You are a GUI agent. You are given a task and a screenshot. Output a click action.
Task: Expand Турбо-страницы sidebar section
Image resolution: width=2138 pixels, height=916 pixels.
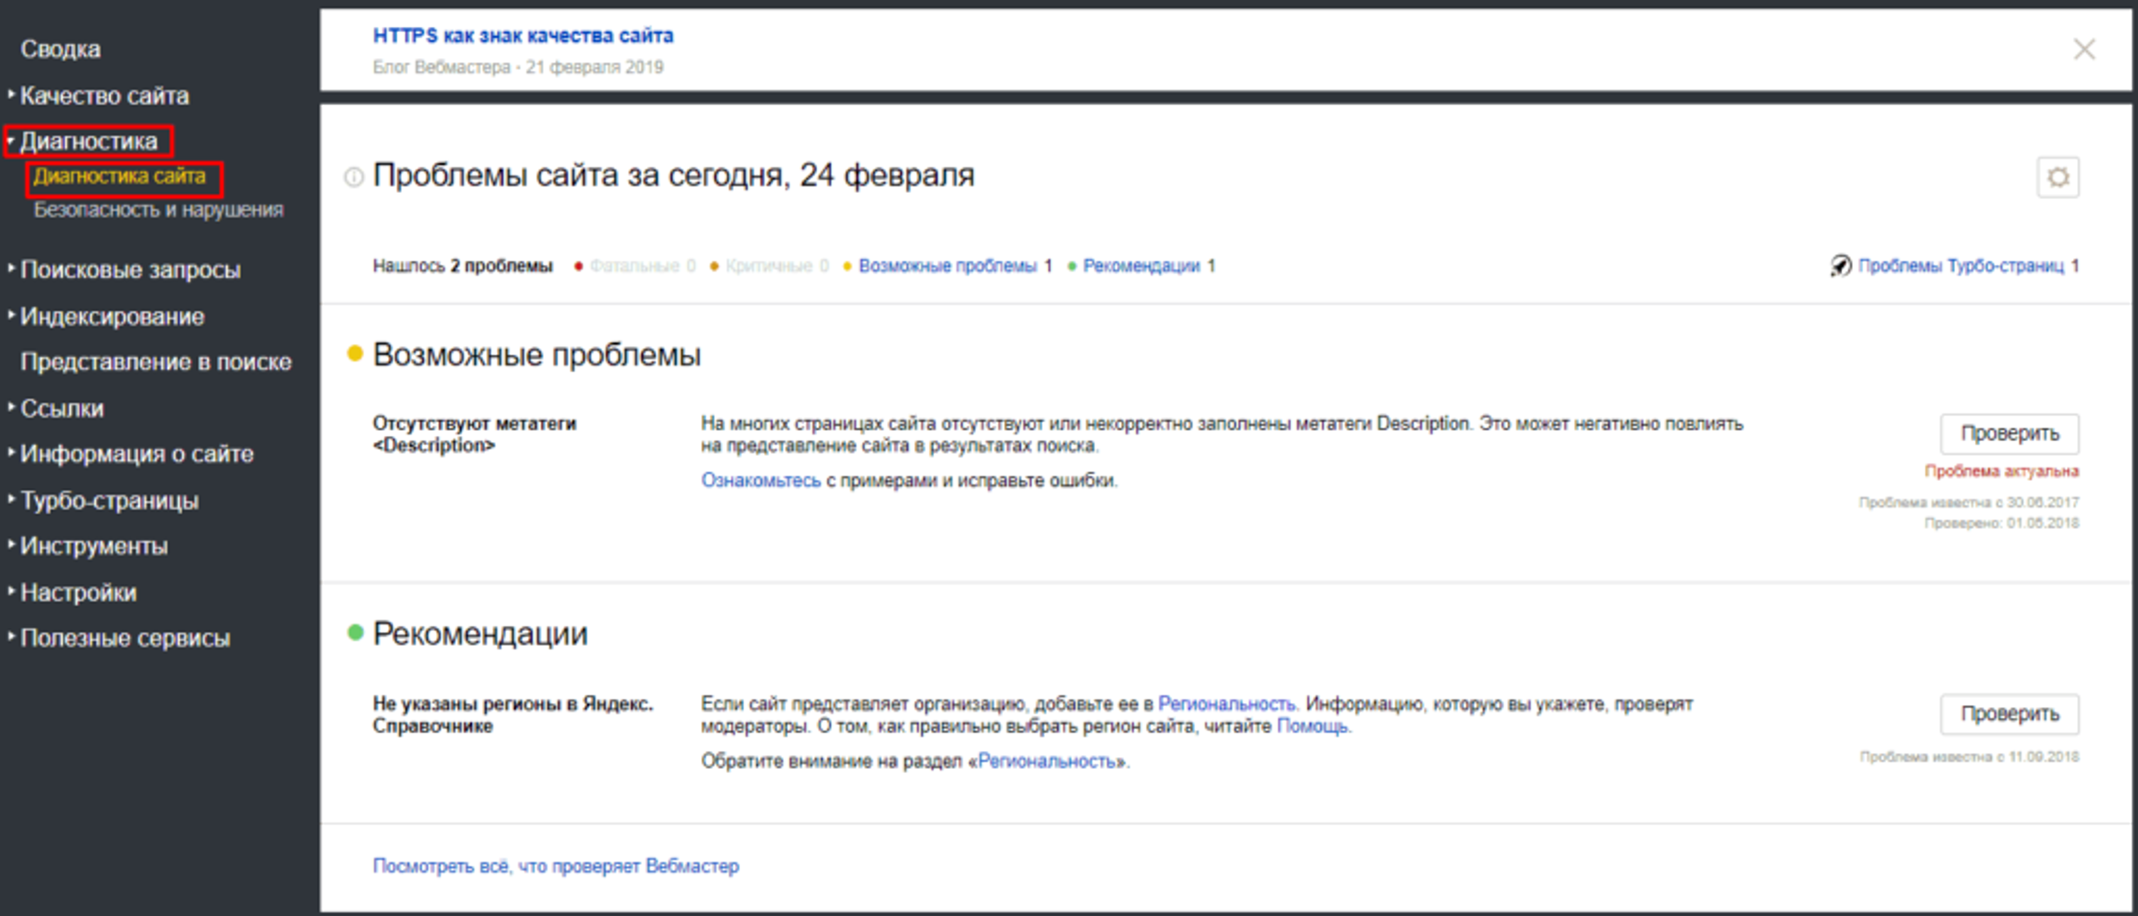click(x=109, y=500)
